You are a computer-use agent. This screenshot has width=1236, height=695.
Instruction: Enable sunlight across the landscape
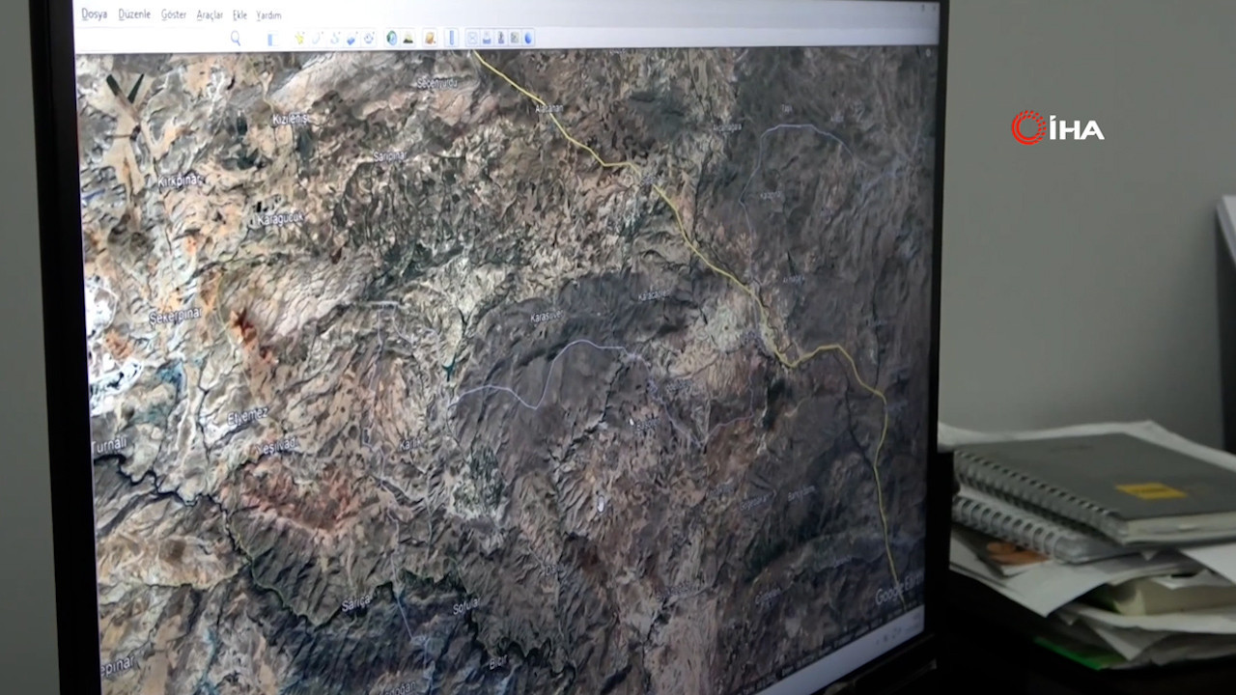(x=408, y=39)
